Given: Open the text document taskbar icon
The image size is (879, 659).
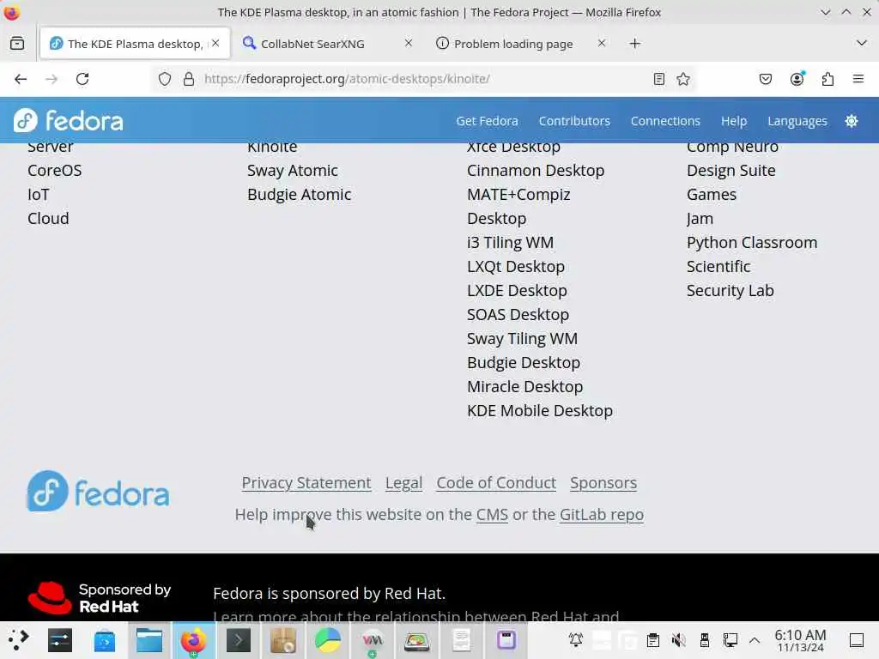Looking at the screenshot, I should click(x=461, y=640).
